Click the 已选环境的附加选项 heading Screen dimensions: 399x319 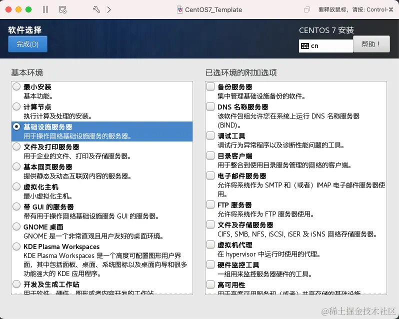[x=241, y=73]
